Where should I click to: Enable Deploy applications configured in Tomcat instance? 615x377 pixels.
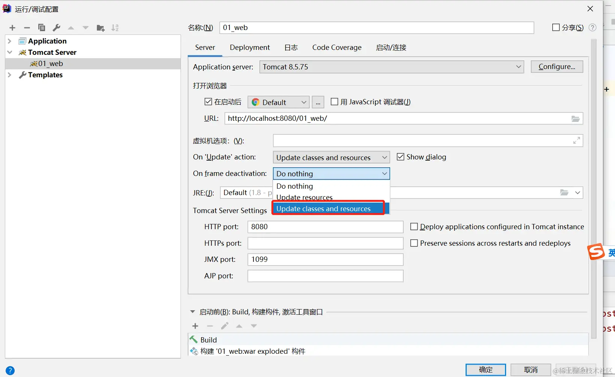point(414,227)
